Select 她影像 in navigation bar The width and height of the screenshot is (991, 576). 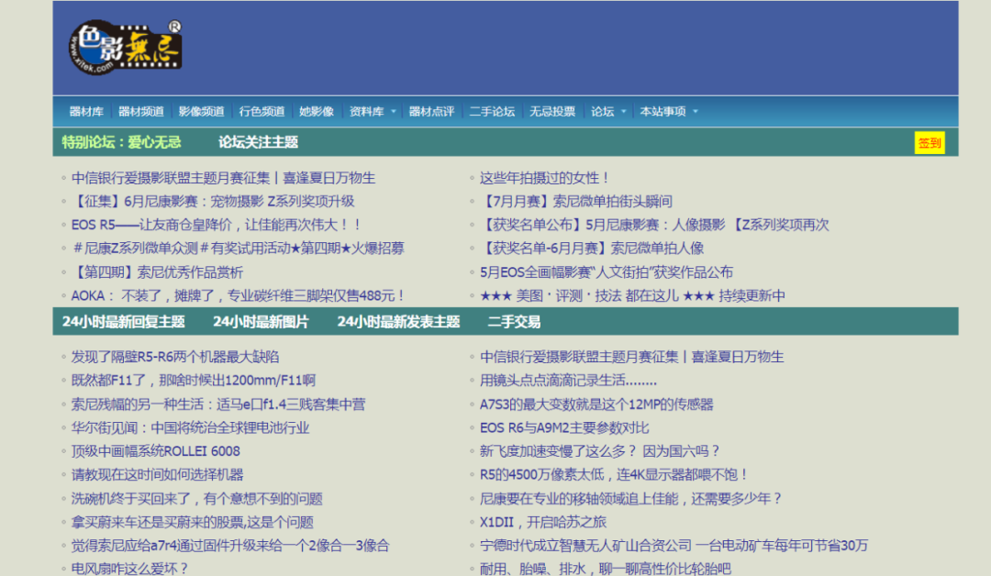click(316, 112)
